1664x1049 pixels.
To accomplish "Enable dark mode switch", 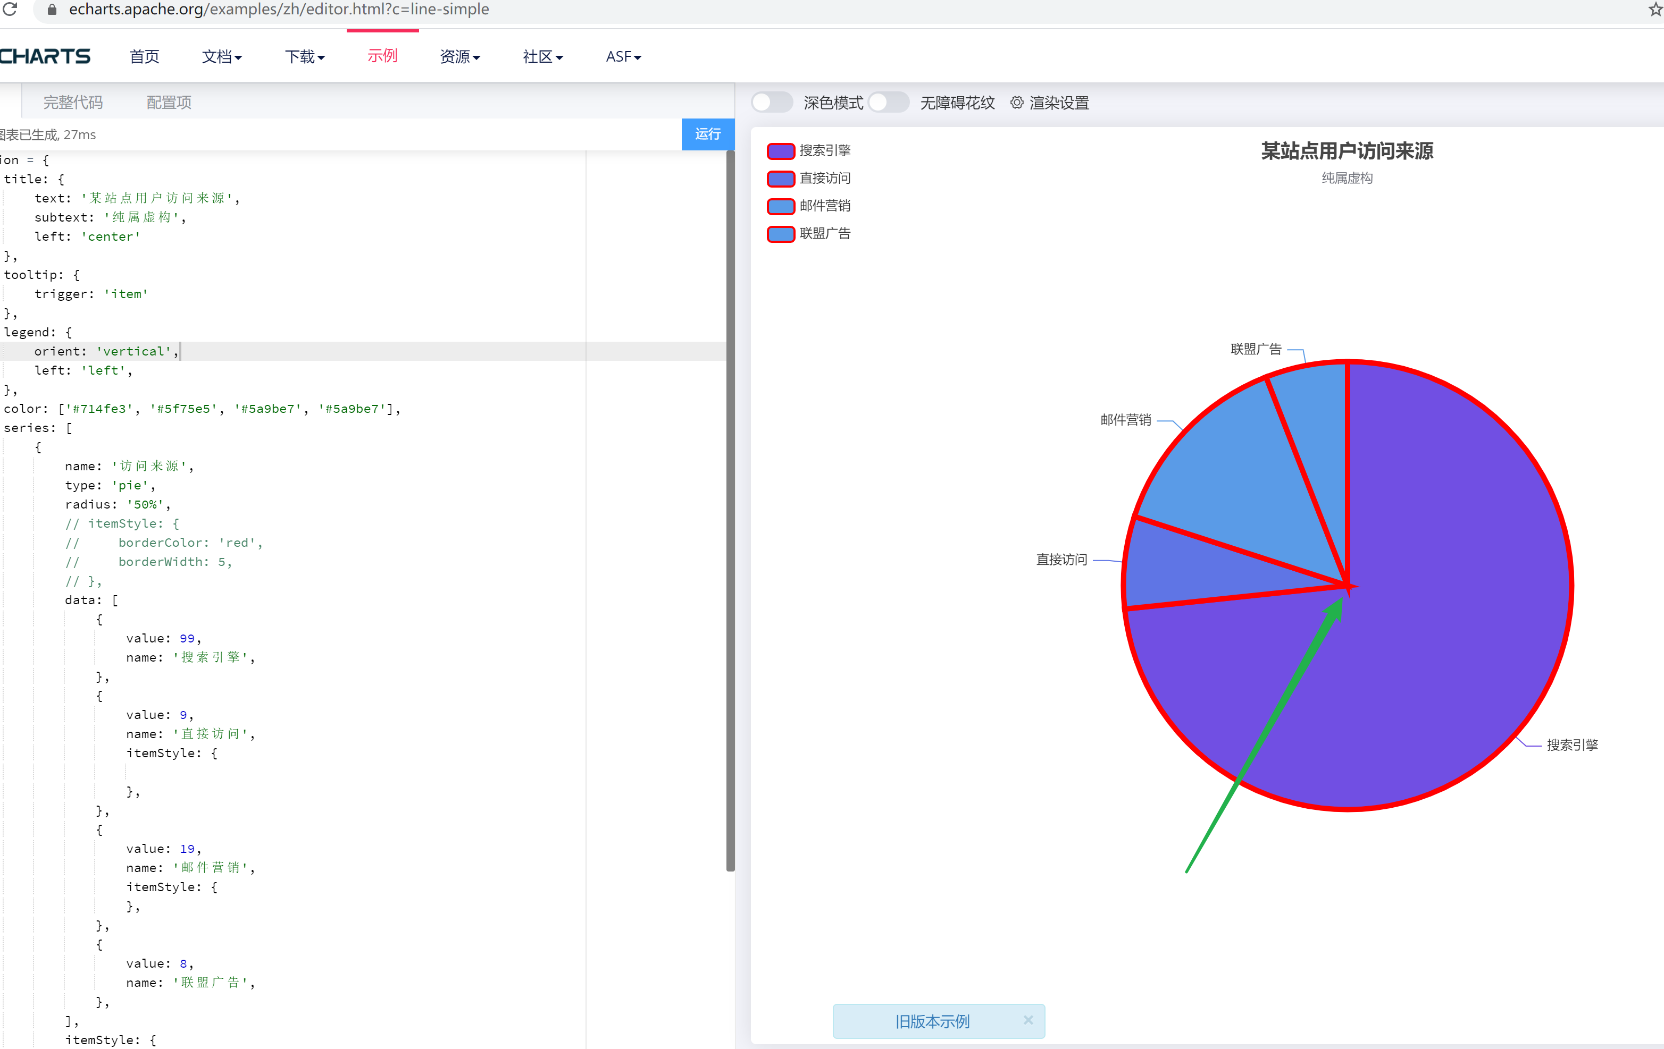I will point(772,103).
